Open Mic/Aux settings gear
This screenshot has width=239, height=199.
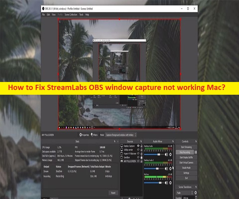pos(170,183)
